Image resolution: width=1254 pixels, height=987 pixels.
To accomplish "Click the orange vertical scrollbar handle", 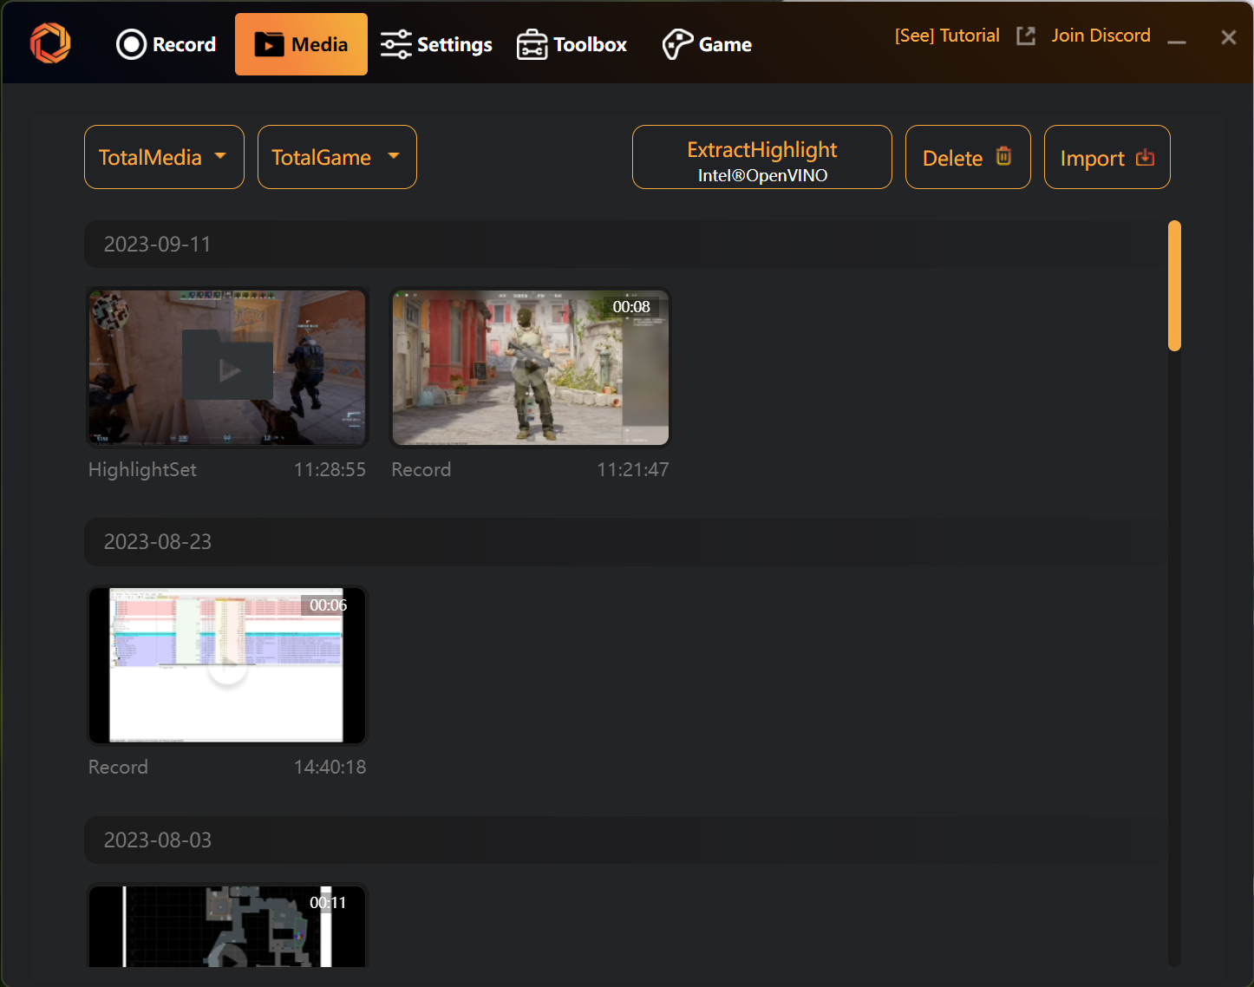I will pyautogui.click(x=1174, y=286).
